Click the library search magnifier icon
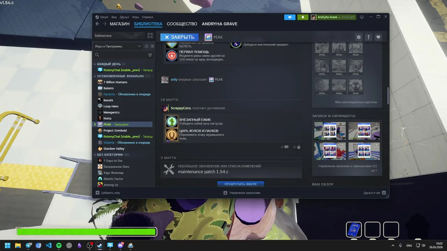This screenshot has width=447, height=251. click(x=97, y=55)
